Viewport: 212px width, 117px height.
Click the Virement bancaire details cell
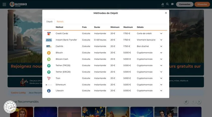[146, 40]
